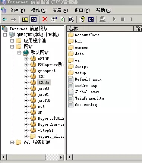142x163 pixels.
Task: Expand the JXC35 virtual directory node
Action: pyautogui.click(x=26, y=82)
